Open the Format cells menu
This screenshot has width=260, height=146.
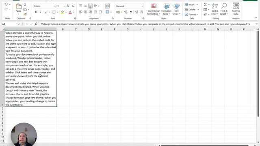(191, 15)
